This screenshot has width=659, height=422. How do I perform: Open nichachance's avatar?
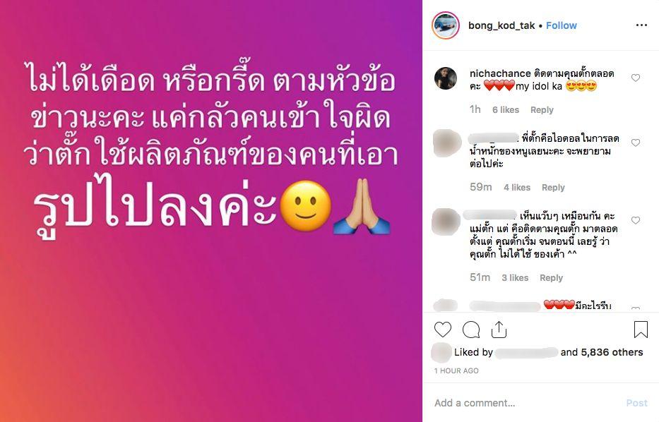tap(446, 78)
